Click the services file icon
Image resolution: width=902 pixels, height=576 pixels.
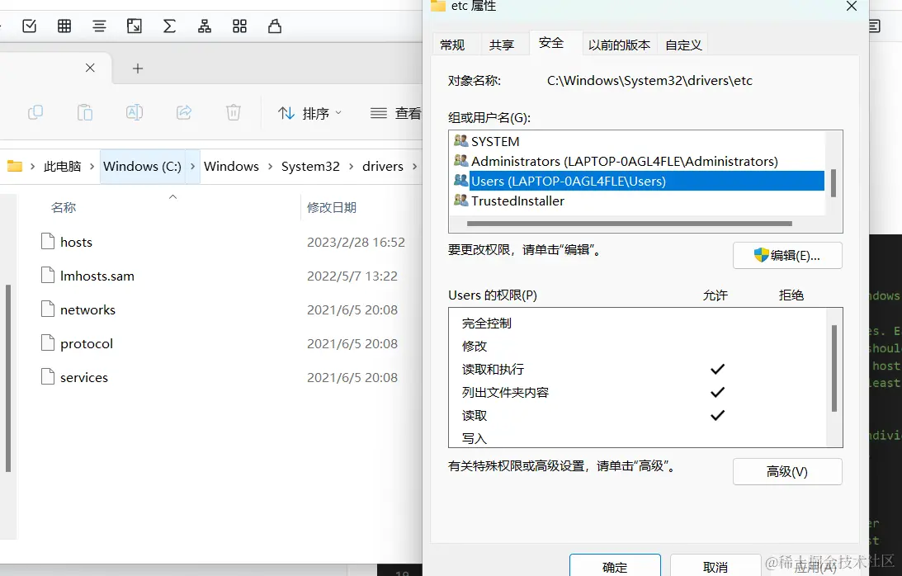pos(48,376)
